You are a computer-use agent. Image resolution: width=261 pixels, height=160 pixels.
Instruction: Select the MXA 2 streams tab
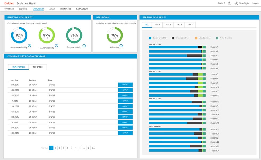(x=168, y=25)
